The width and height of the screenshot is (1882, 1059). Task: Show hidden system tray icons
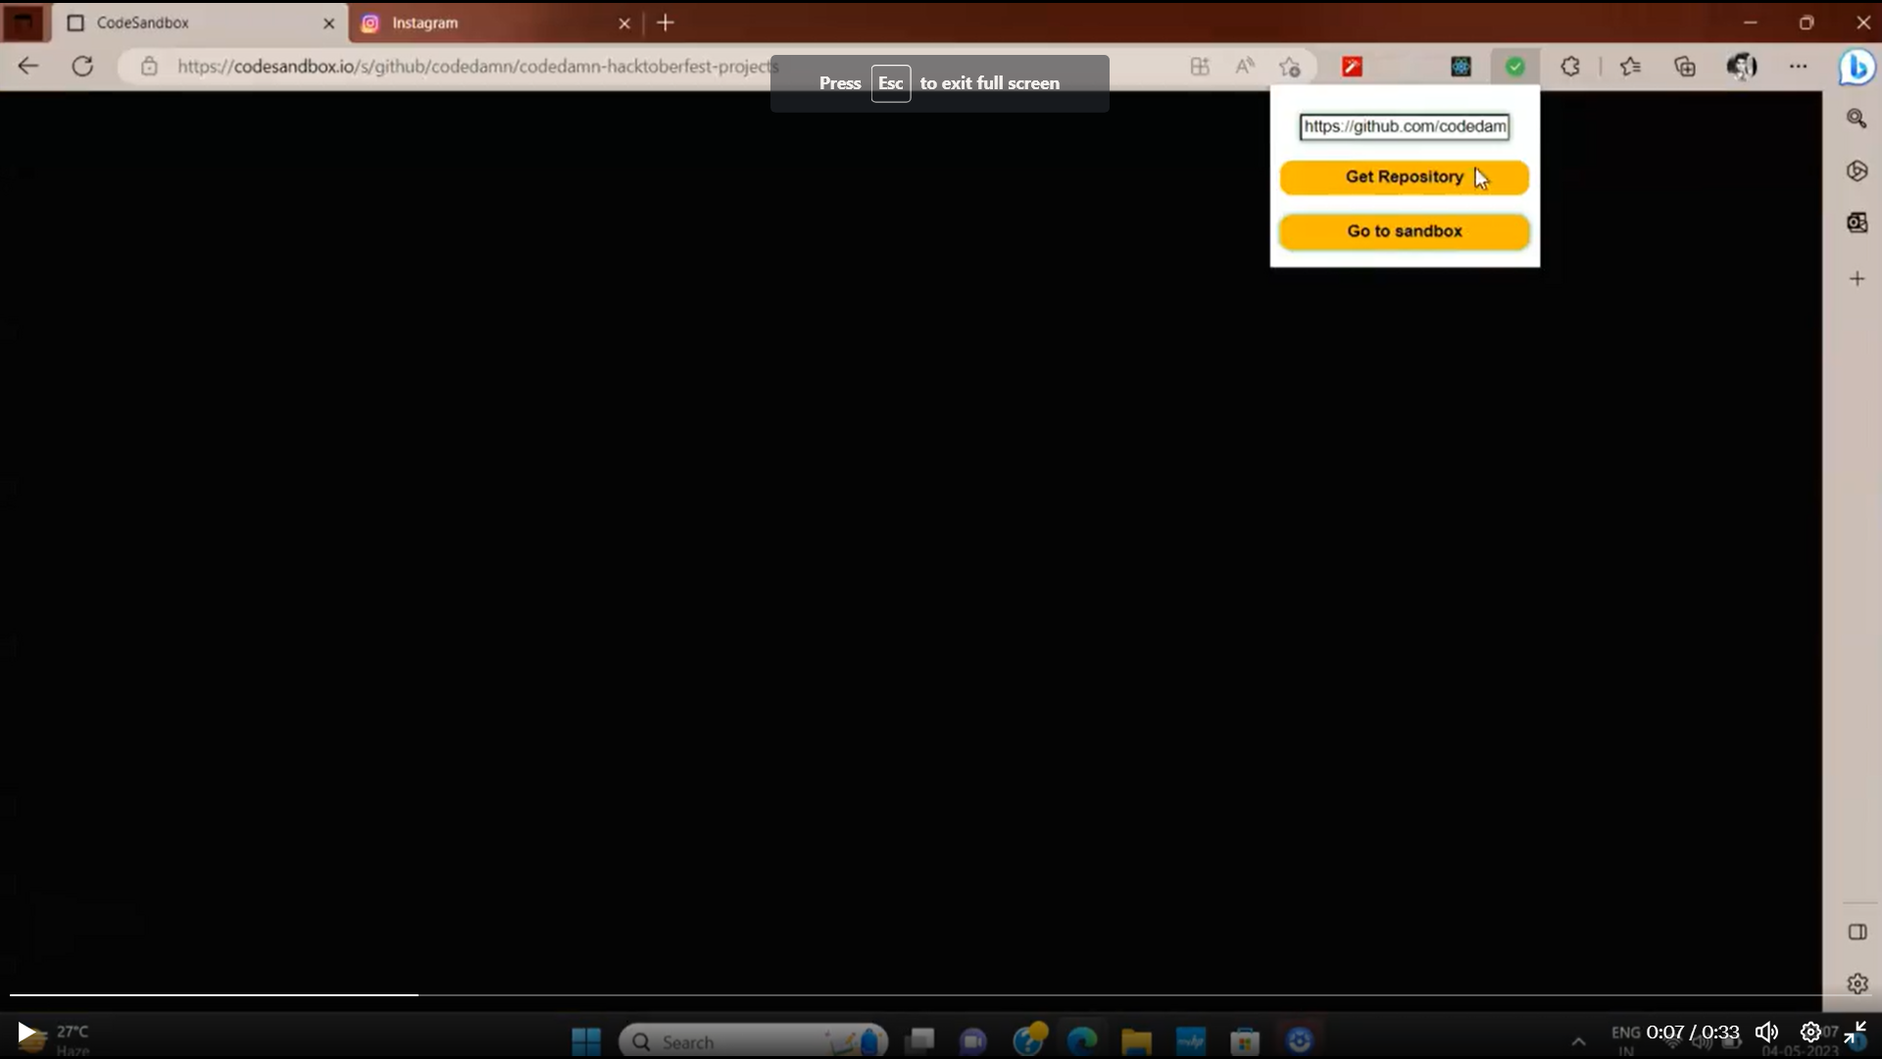[1578, 1041]
